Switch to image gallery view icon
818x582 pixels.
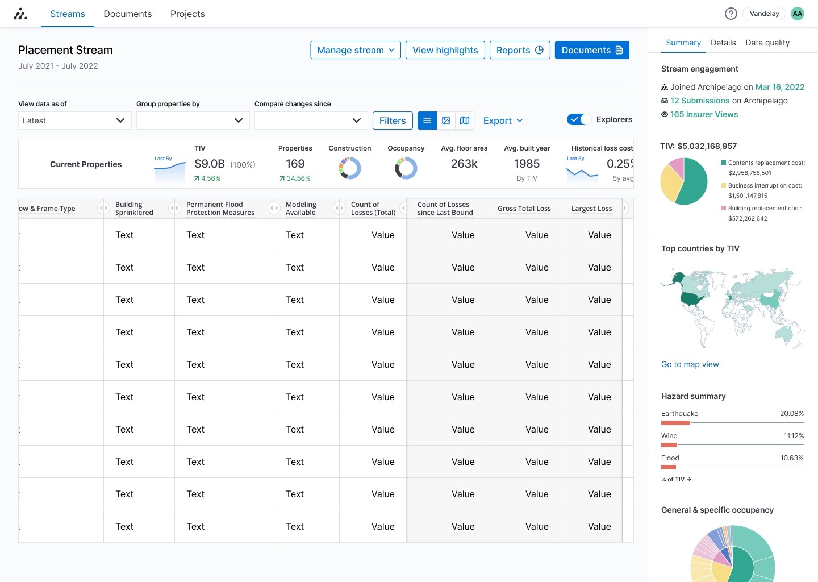(x=446, y=120)
